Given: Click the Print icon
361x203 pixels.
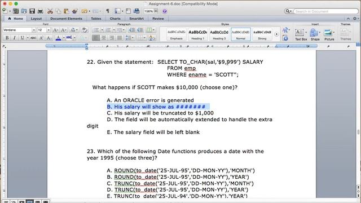Looking at the screenshot, I should click(40, 11).
